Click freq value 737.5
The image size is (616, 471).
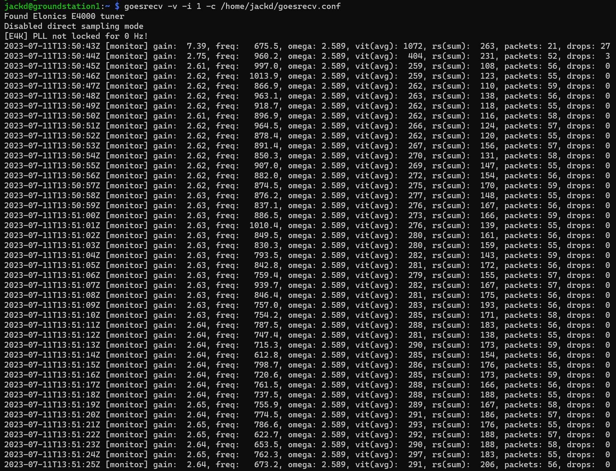[266, 395]
